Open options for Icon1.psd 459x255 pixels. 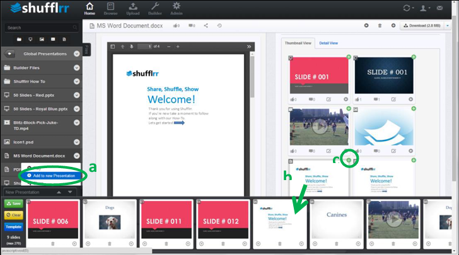tap(77, 142)
